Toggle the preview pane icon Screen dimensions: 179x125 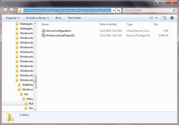click(164, 18)
